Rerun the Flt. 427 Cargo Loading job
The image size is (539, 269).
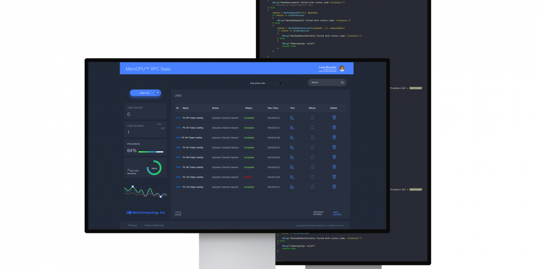pyautogui.click(x=312, y=128)
